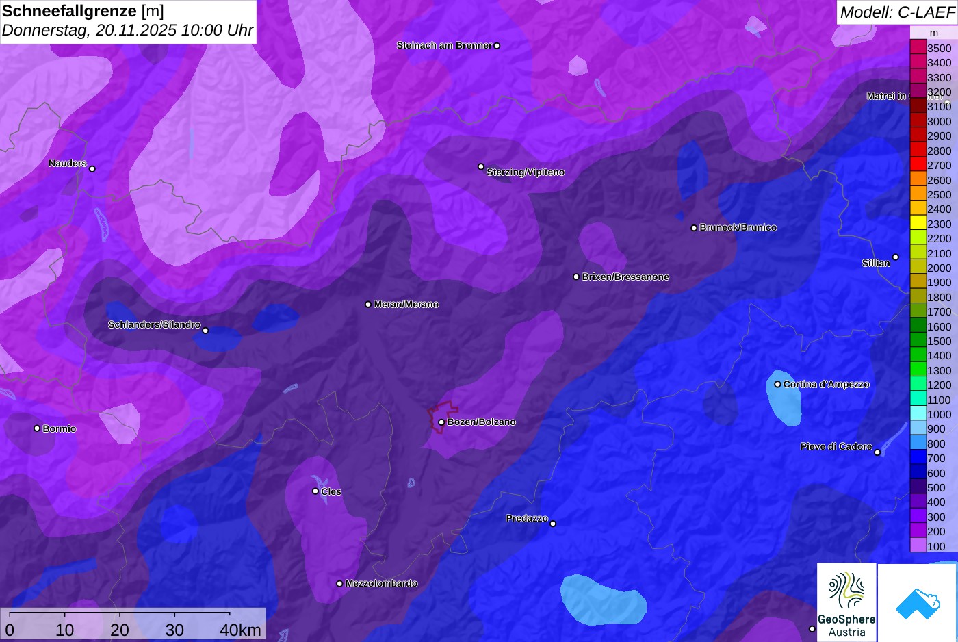Click the Predazzo label
This screenshot has width=958, height=642.
527,518
